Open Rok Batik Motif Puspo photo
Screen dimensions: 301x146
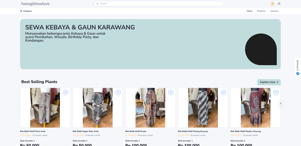pos(150,108)
